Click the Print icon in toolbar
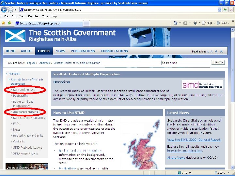 pyautogui.click(x=195, y=23)
